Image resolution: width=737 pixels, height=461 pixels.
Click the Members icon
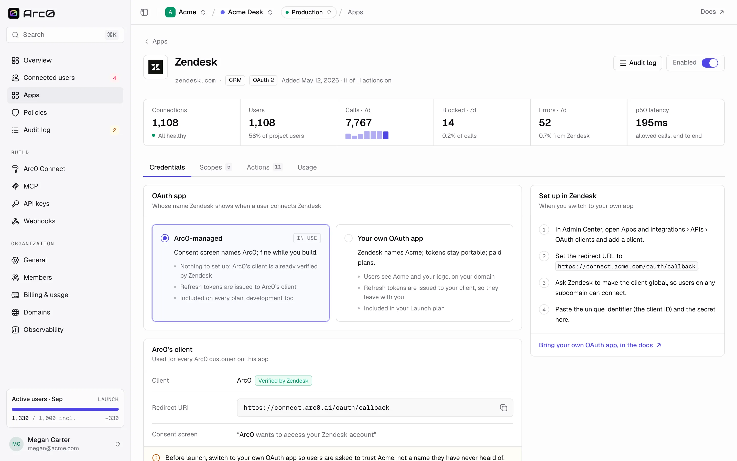15,277
